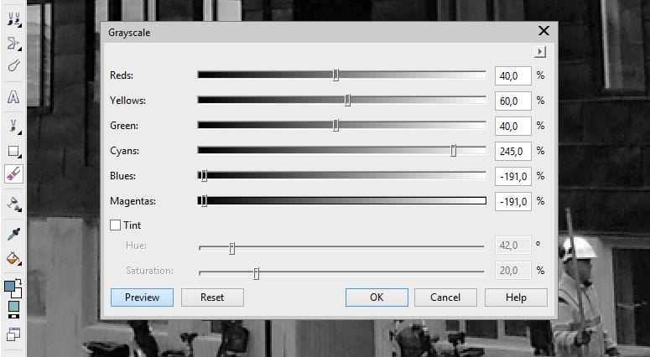Viewport: 650px width, 357px height.
Task: Click the Preview button
Action: 142,297
